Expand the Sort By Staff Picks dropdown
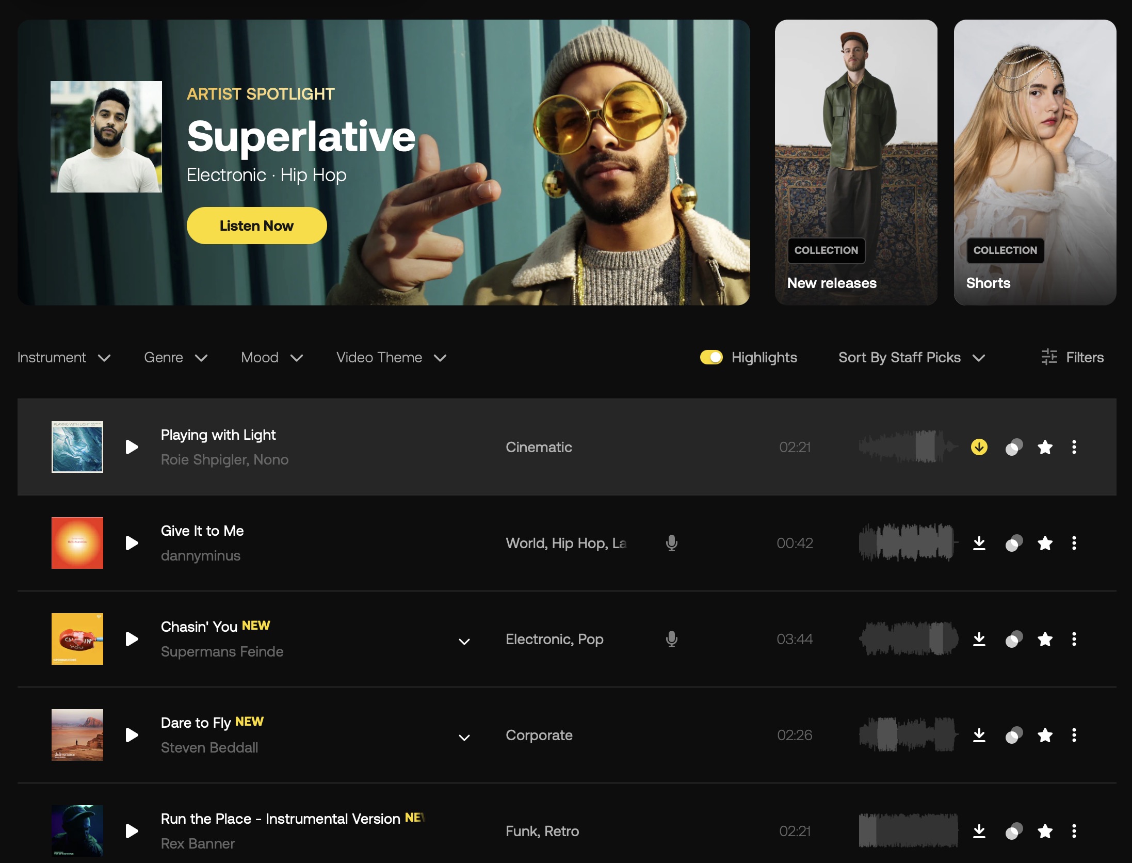Viewport: 1132px width, 863px height. [911, 357]
